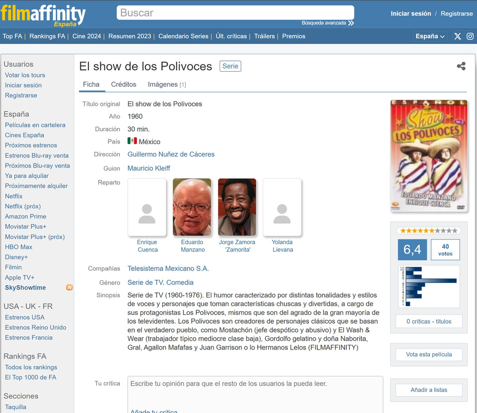Image resolution: width=477 pixels, height=413 pixels.
Task: Click the Añadir a listas button
Action: click(428, 390)
